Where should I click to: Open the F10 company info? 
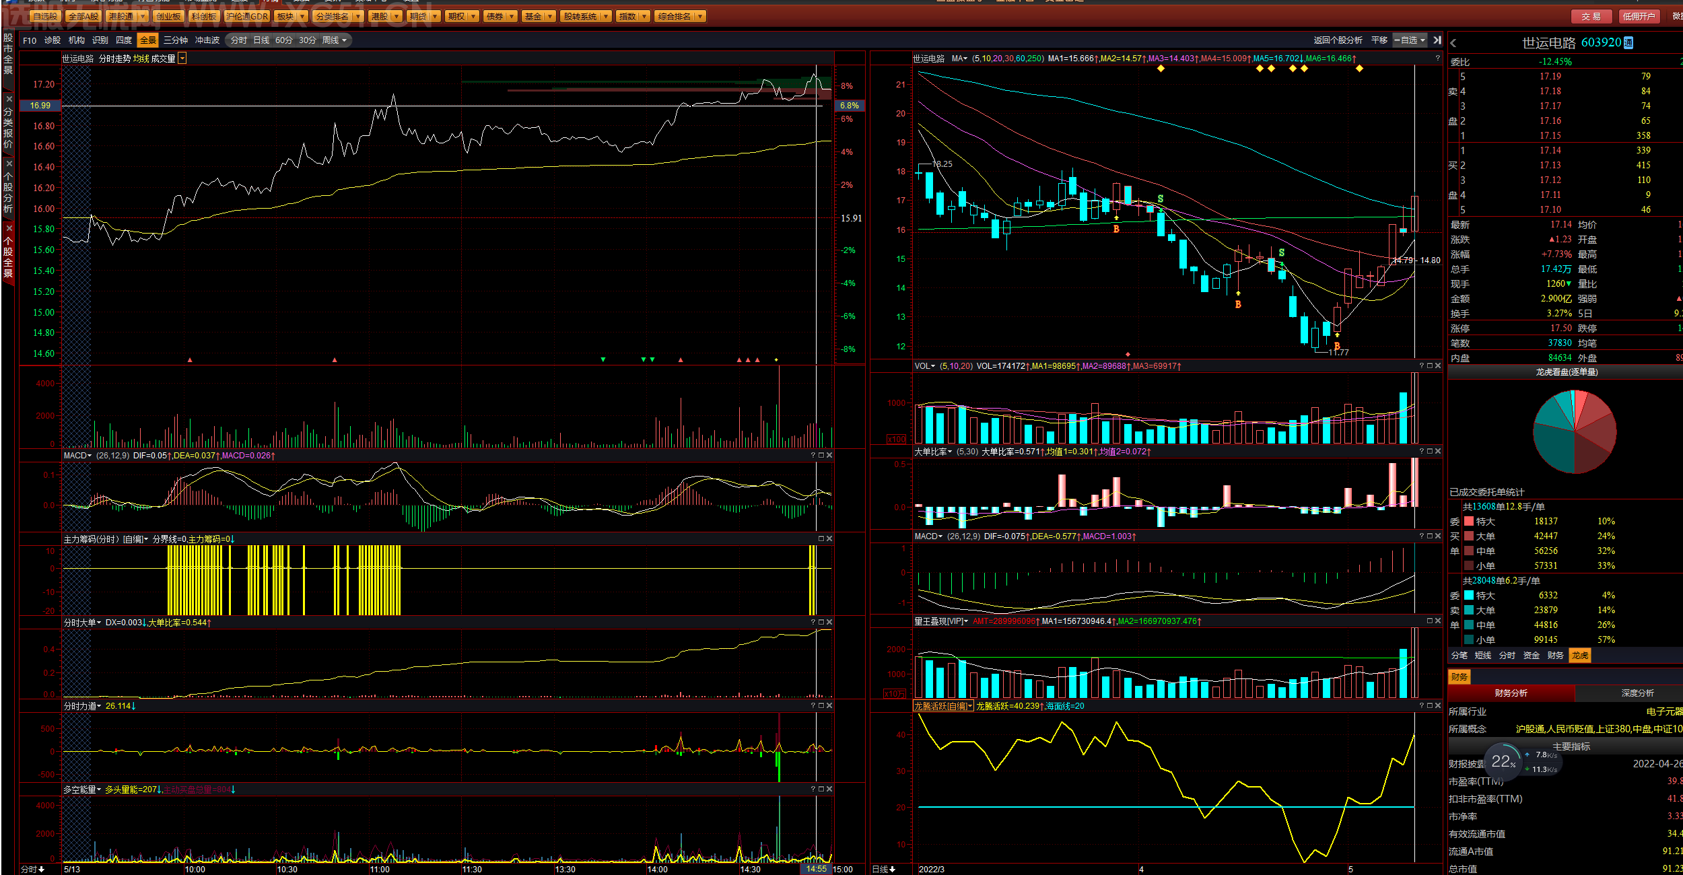pos(30,40)
